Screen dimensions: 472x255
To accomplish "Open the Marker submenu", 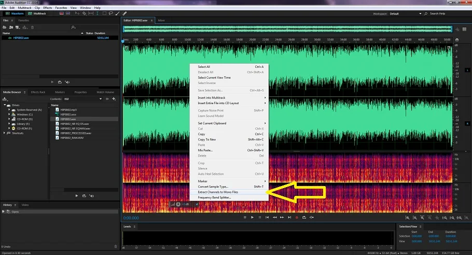I will (x=229, y=181).
